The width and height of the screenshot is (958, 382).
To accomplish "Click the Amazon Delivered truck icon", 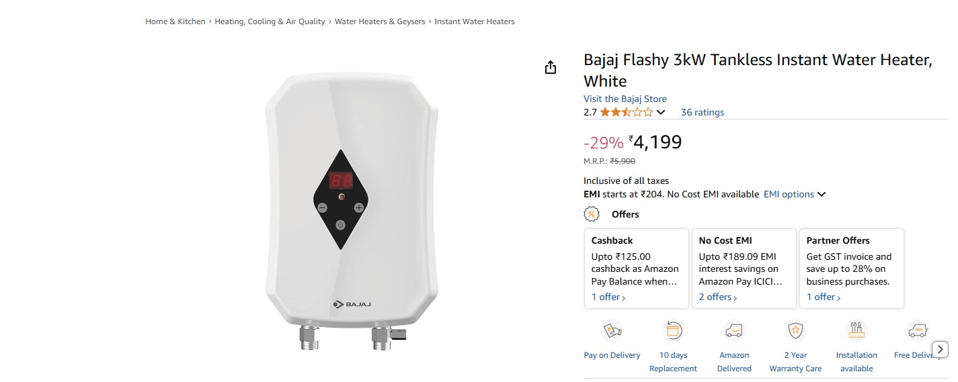I will (x=734, y=331).
